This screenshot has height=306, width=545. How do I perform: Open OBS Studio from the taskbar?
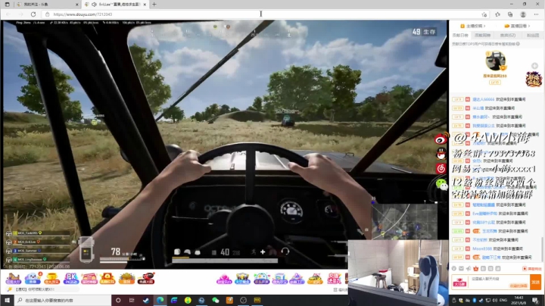(243, 300)
